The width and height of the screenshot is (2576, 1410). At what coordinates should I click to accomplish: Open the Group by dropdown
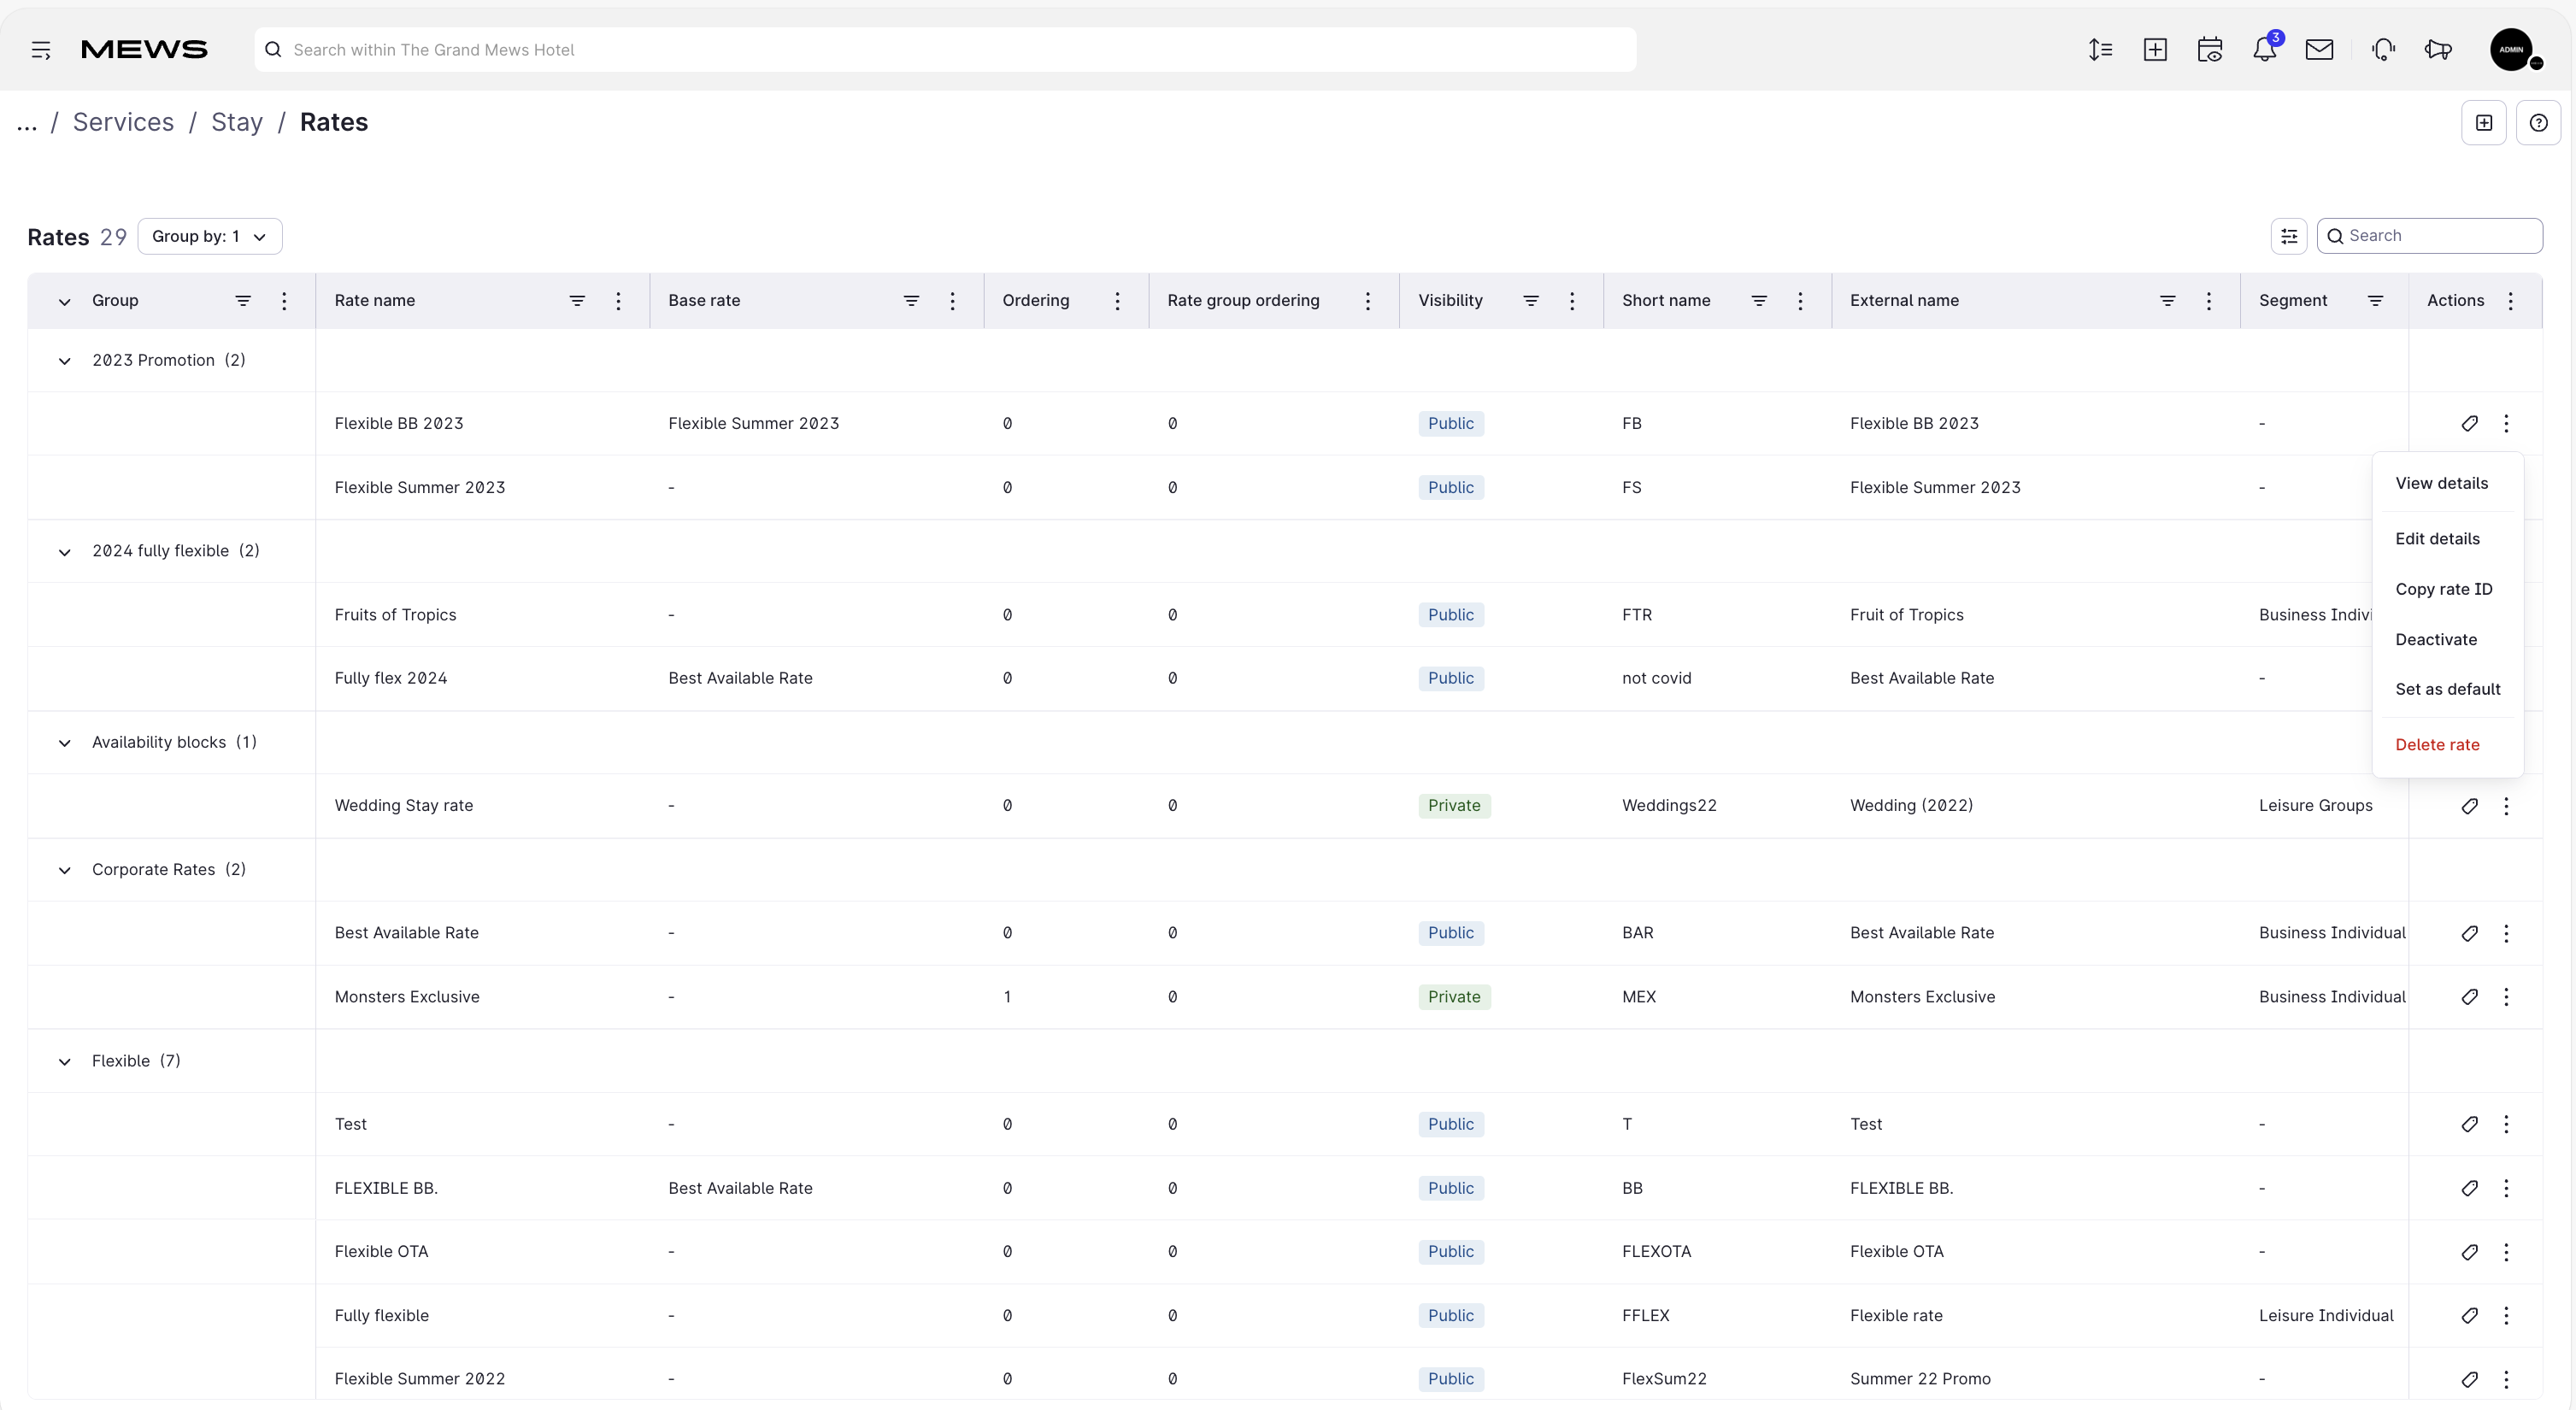(x=210, y=236)
